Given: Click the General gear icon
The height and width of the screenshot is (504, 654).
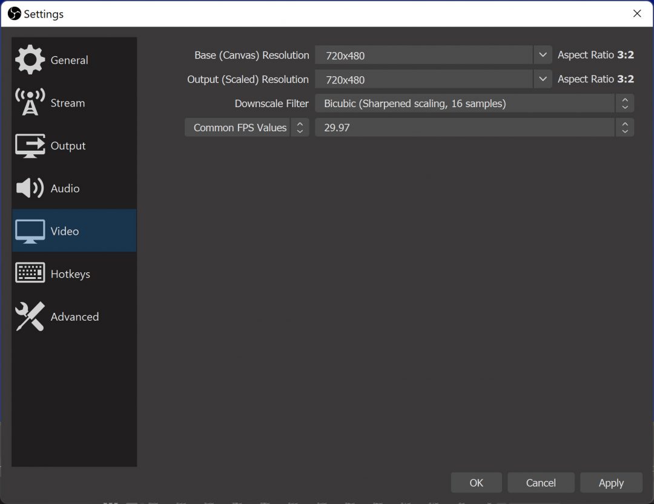Looking at the screenshot, I should coord(30,60).
